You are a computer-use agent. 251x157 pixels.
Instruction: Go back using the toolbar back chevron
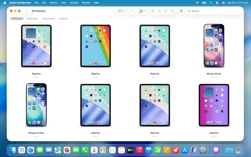(x=26, y=11)
